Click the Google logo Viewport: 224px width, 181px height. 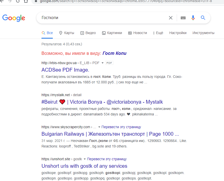[14, 18]
